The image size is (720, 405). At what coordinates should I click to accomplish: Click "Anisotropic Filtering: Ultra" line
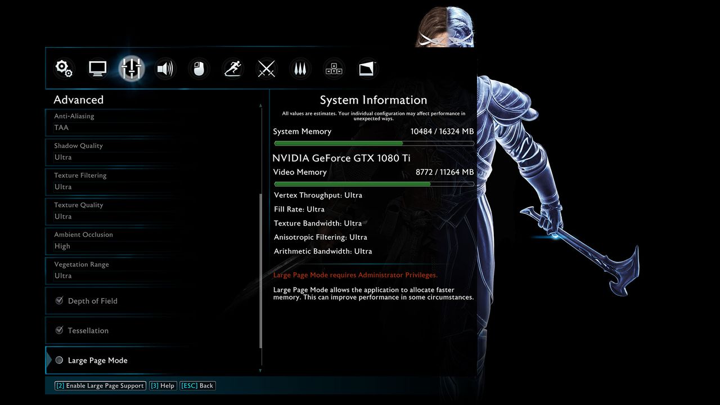(321, 237)
